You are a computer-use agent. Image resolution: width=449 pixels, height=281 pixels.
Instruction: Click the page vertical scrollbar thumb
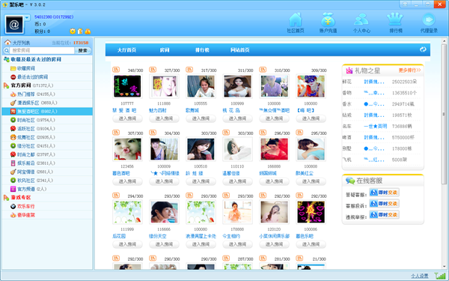[444, 115]
